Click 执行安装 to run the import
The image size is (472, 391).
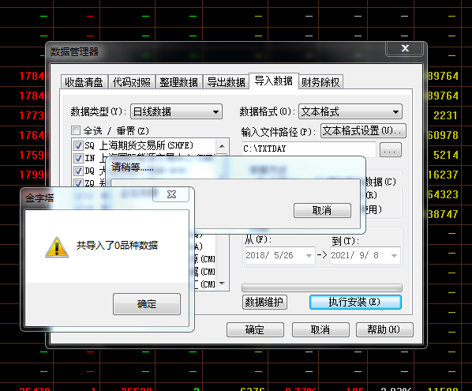(355, 302)
